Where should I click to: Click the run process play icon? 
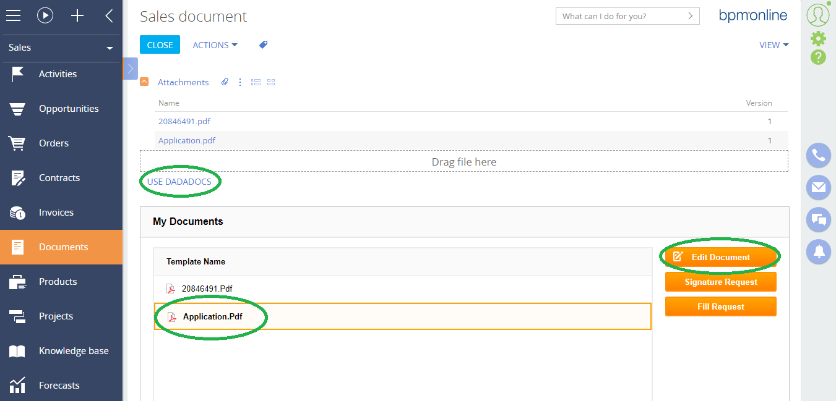[45, 16]
